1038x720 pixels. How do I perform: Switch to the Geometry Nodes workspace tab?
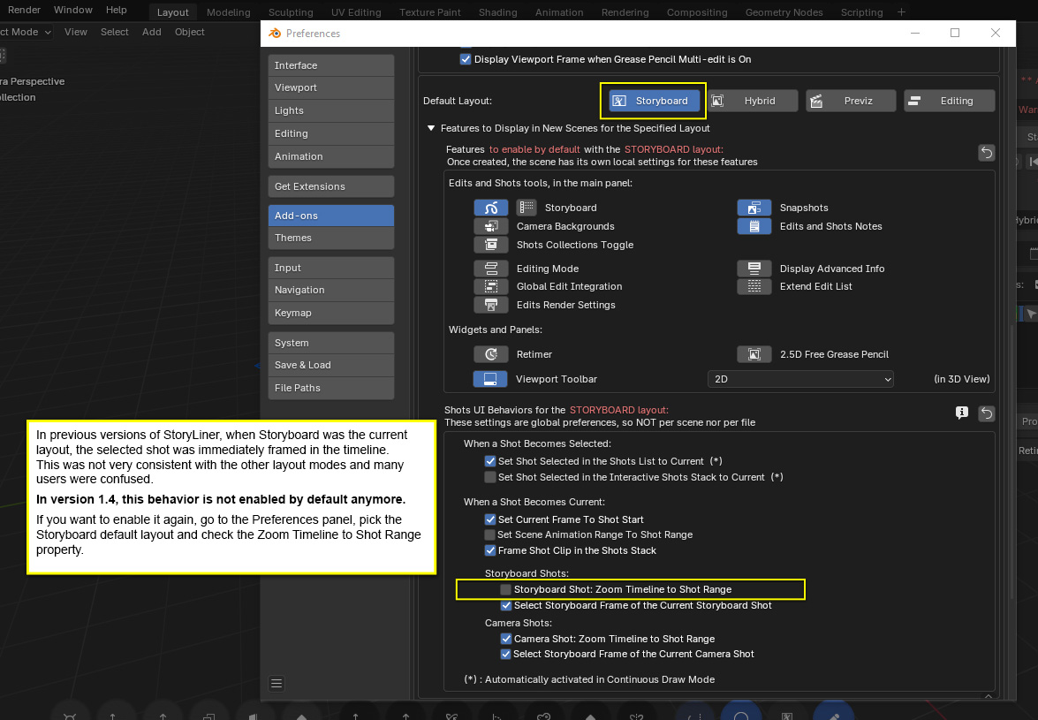pyautogui.click(x=784, y=12)
